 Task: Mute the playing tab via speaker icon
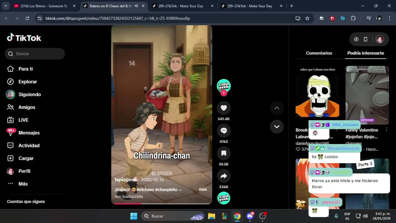click(136, 6)
